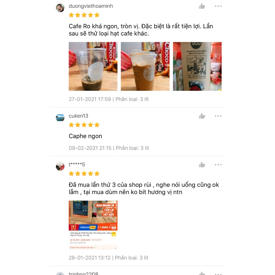Like t*****5's review with thumbs-up
The width and height of the screenshot is (275, 275).
(x=202, y=165)
